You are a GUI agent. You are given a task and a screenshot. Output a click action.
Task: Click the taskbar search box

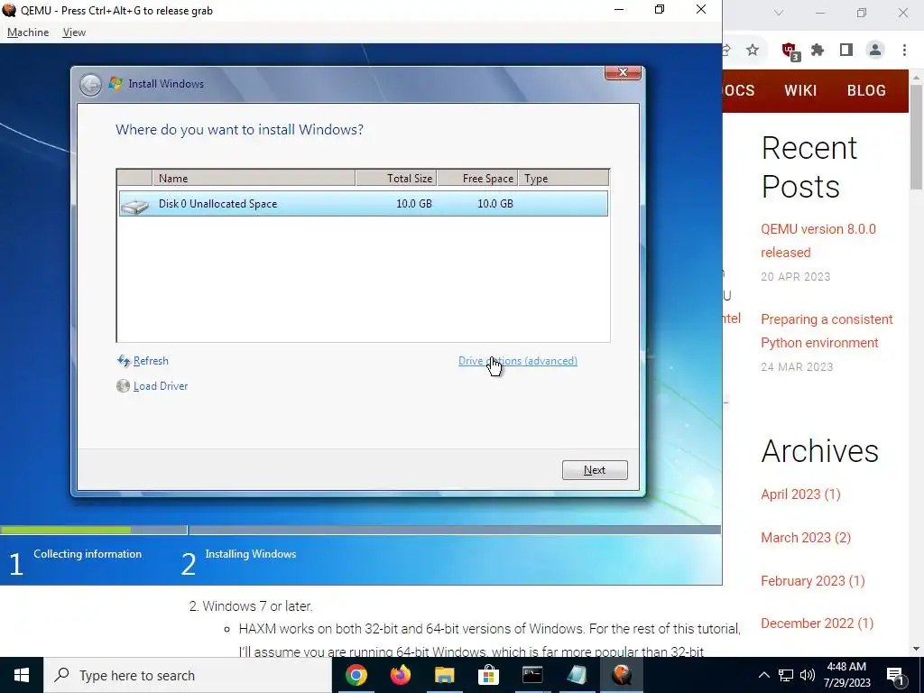point(188,675)
